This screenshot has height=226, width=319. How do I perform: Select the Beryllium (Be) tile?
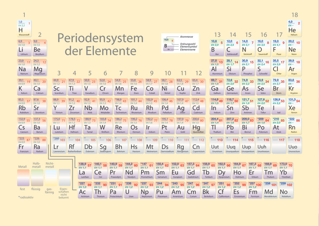40,48
